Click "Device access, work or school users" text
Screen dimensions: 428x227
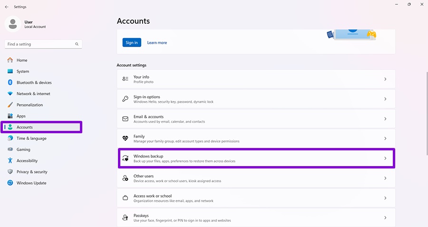[177, 181]
